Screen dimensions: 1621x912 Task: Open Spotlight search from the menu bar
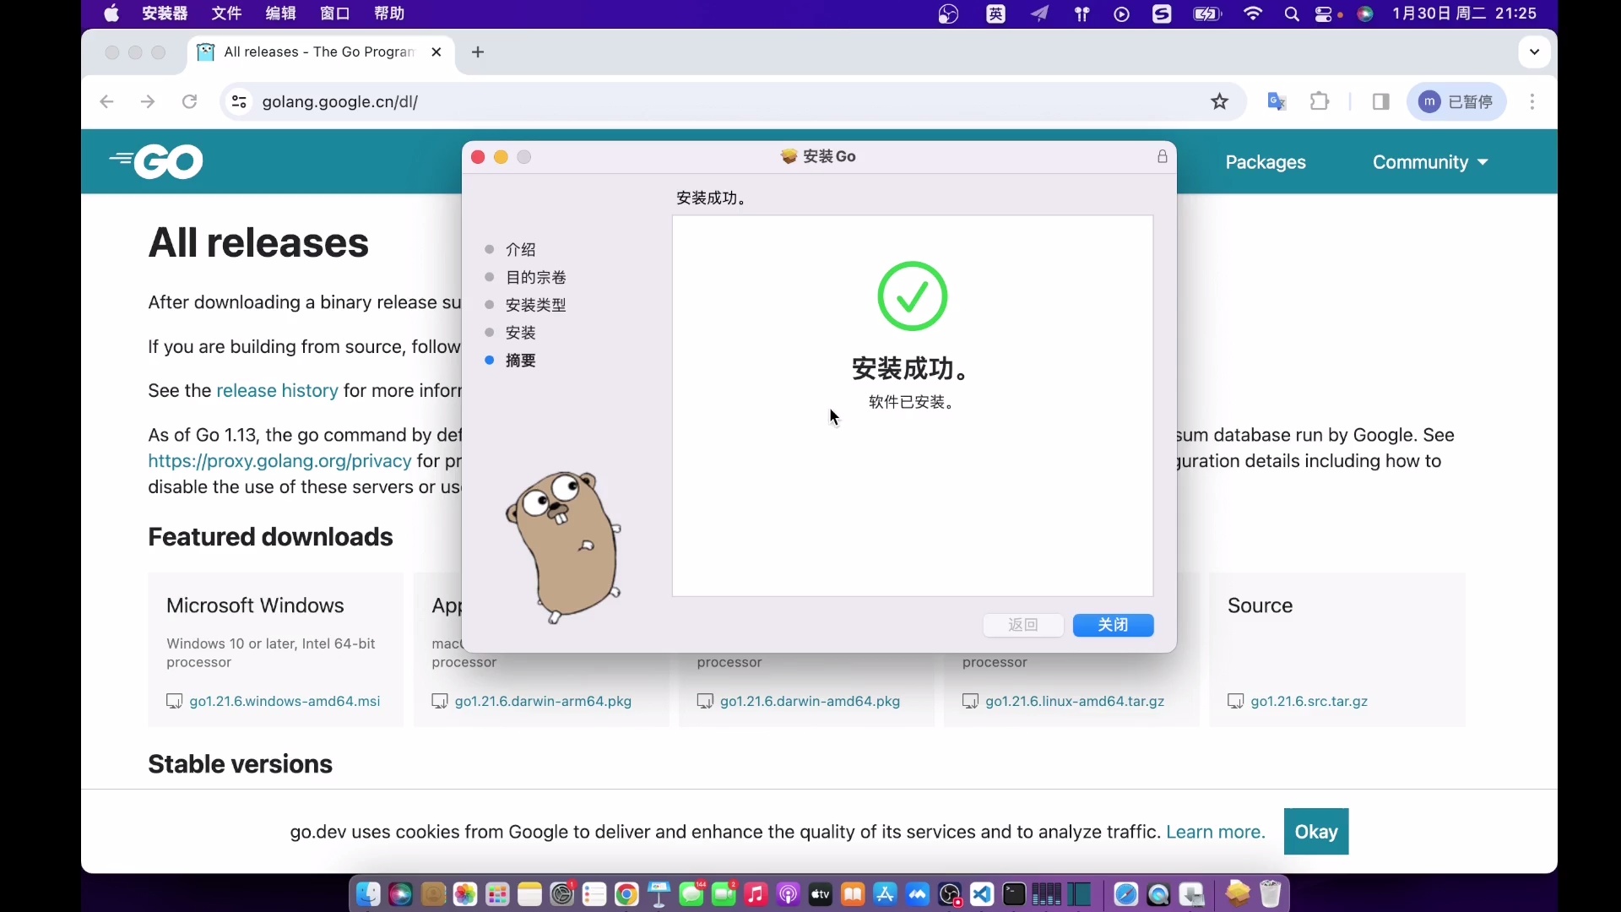1293,14
